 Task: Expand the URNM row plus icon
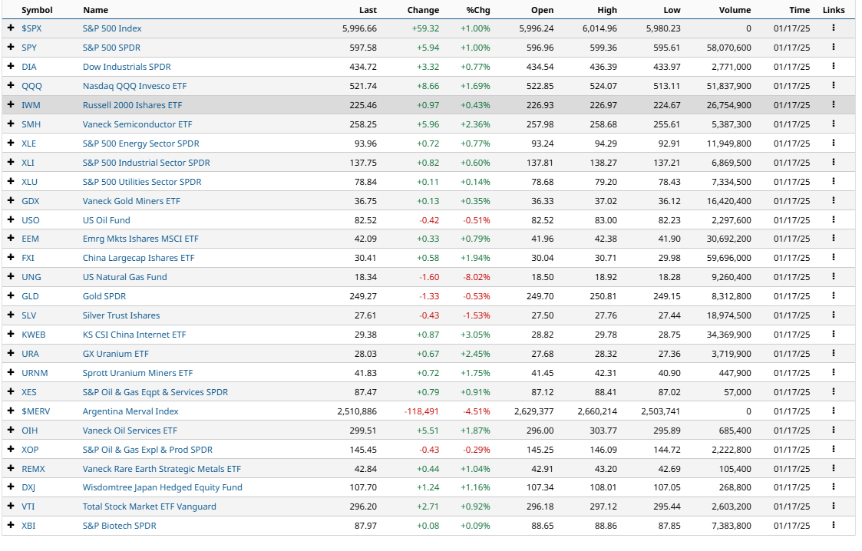pyautogui.click(x=11, y=373)
